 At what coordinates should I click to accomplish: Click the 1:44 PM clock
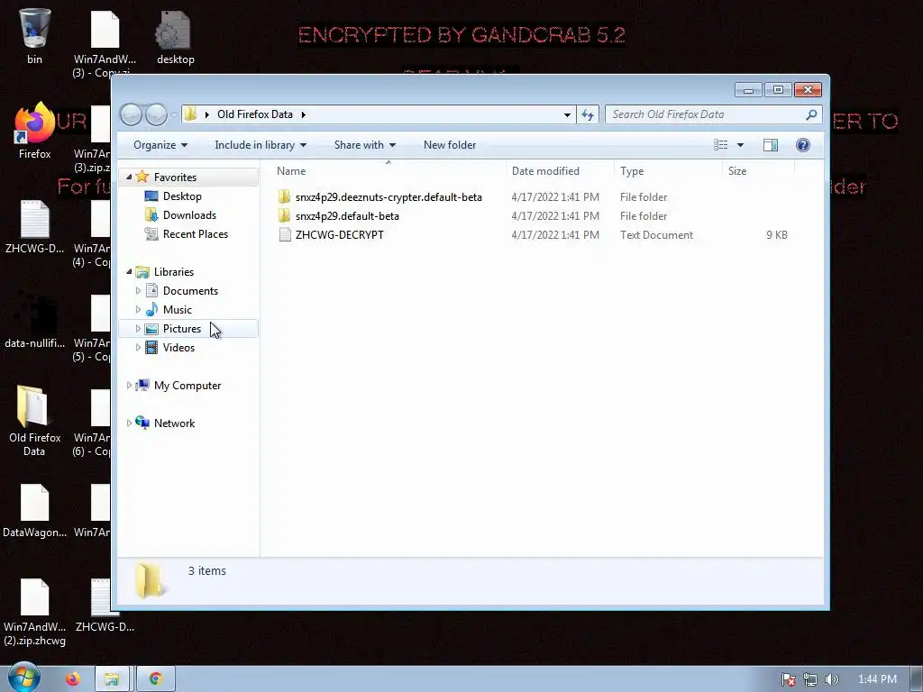[x=877, y=679]
